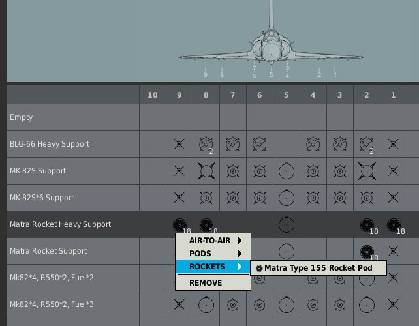Viewport: 419px width, 326px height.
Task: Click pylon 9 rocket pod in Matra Rocket Heavy row
Action: pos(181,226)
